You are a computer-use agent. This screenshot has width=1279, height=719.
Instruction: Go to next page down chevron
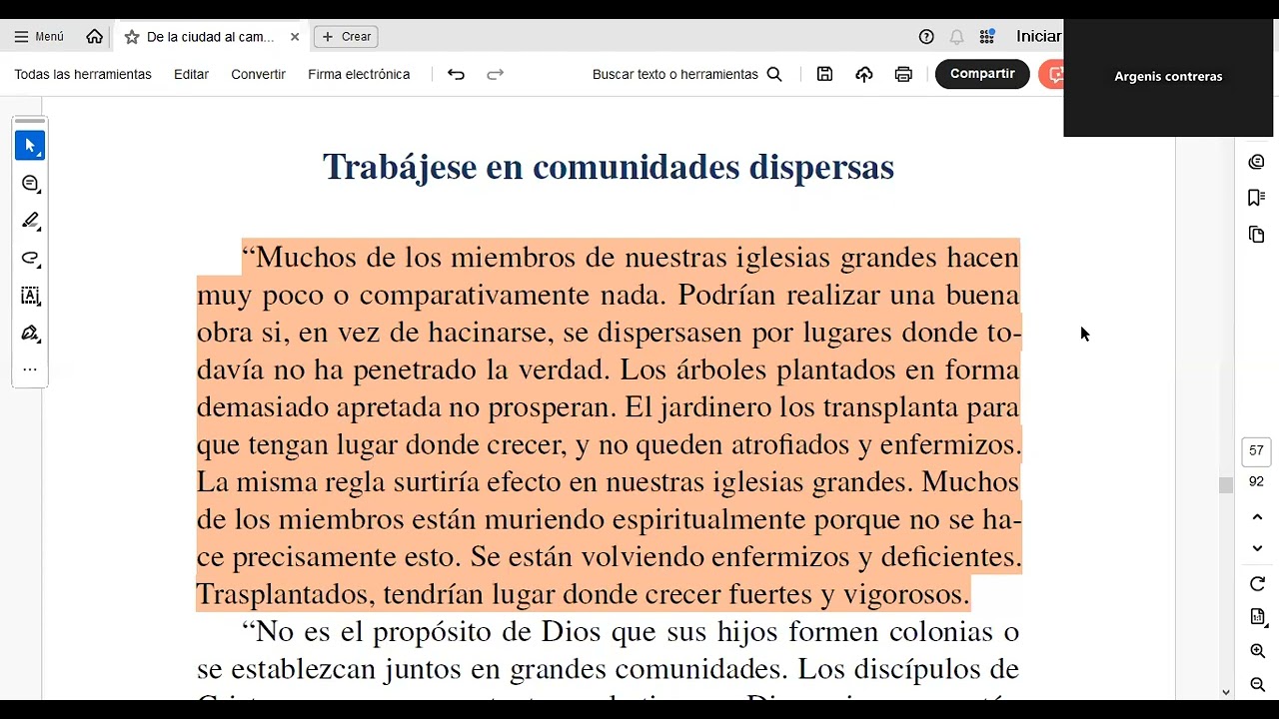[x=1257, y=548]
